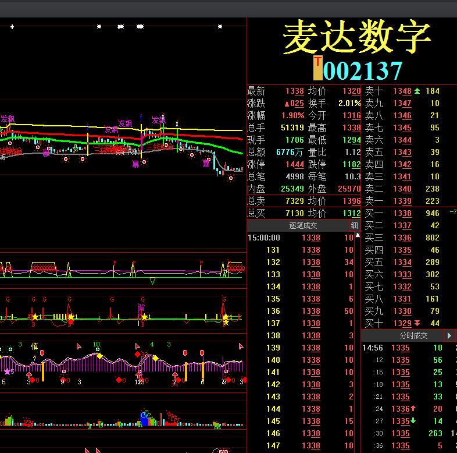Select the 内盘 25349 value
Image resolution: width=457 pixels, height=453 pixels.
pyautogui.click(x=292, y=189)
